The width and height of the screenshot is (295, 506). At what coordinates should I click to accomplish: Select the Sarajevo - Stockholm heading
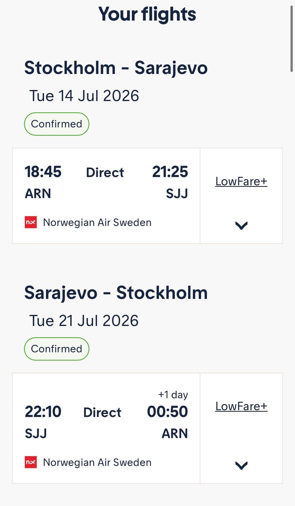[x=116, y=293]
